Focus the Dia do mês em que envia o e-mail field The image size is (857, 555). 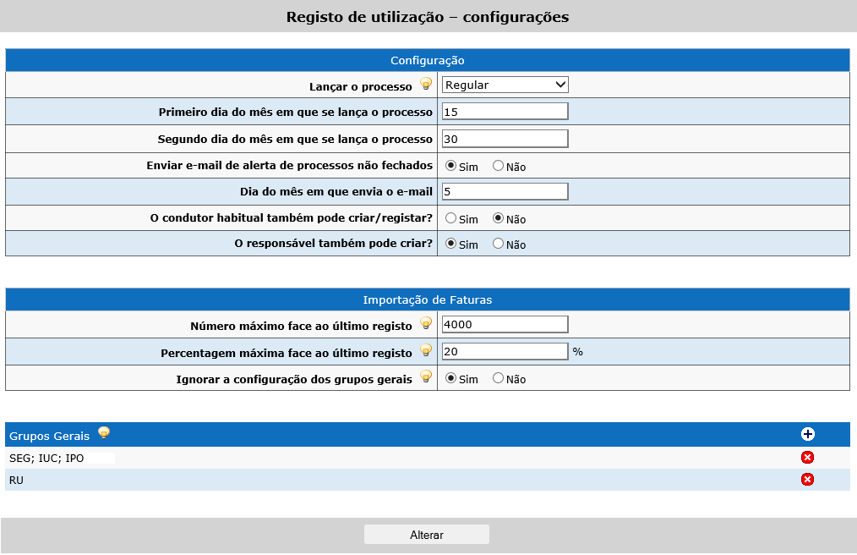505,191
